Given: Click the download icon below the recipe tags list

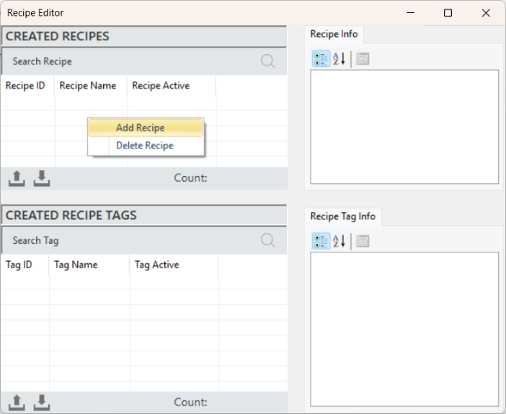Looking at the screenshot, I should coord(42,402).
